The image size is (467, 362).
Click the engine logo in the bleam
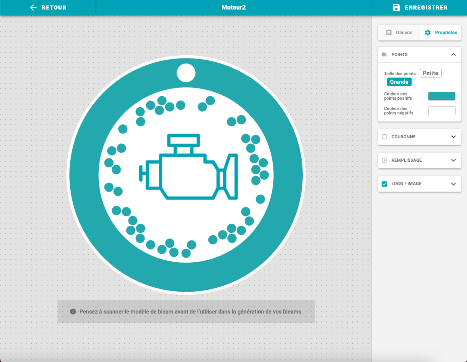coord(188,166)
